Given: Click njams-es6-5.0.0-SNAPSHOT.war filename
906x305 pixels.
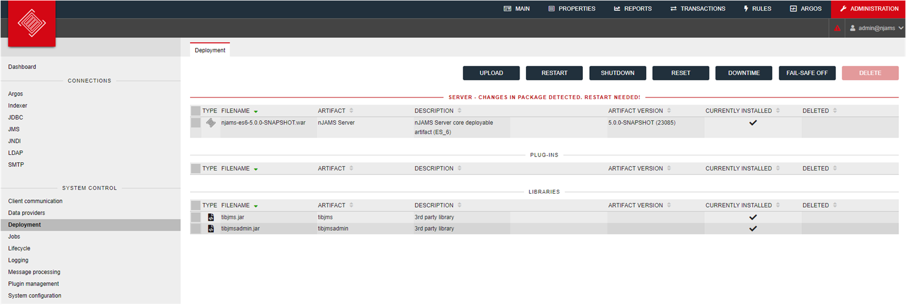Looking at the screenshot, I should pyautogui.click(x=263, y=123).
